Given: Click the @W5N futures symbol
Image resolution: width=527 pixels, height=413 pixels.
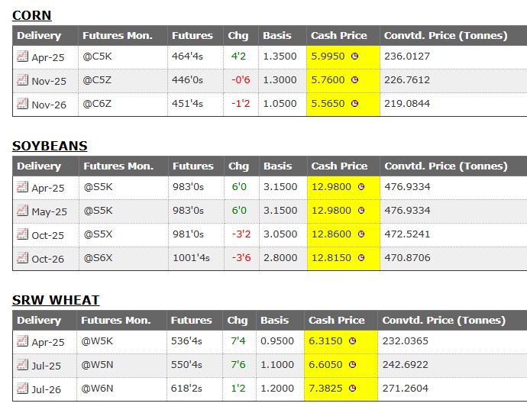Looking at the screenshot, I should click(97, 366).
